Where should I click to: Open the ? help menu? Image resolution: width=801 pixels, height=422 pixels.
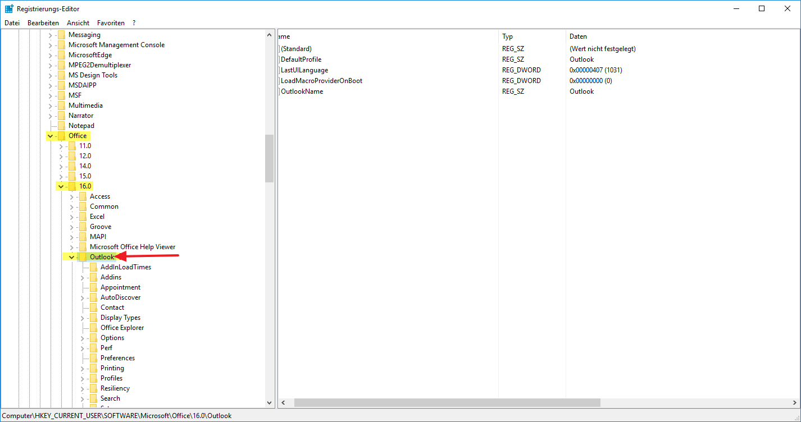(134, 23)
